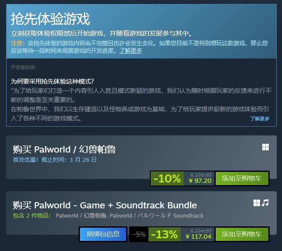Click the Windows platform icon for Palworld
282x251 pixels.
coord(265,147)
